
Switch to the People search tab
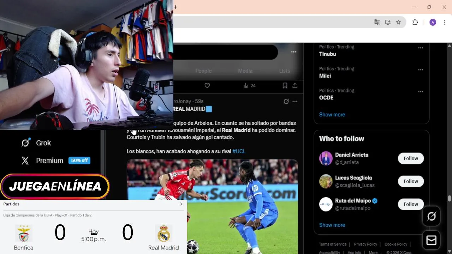[x=203, y=71]
